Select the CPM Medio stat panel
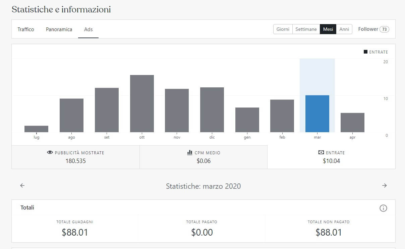The height and width of the screenshot is (249, 405). [x=203, y=157]
